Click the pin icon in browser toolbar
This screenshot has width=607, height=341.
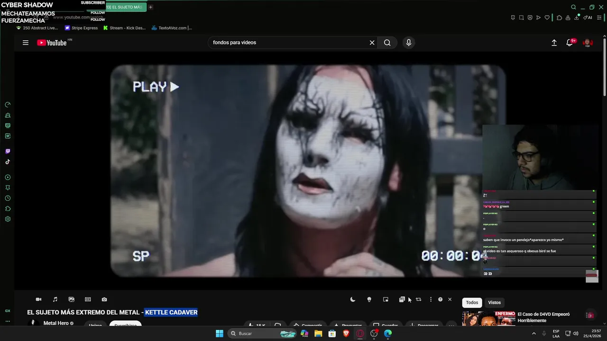[x=513, y=18]
